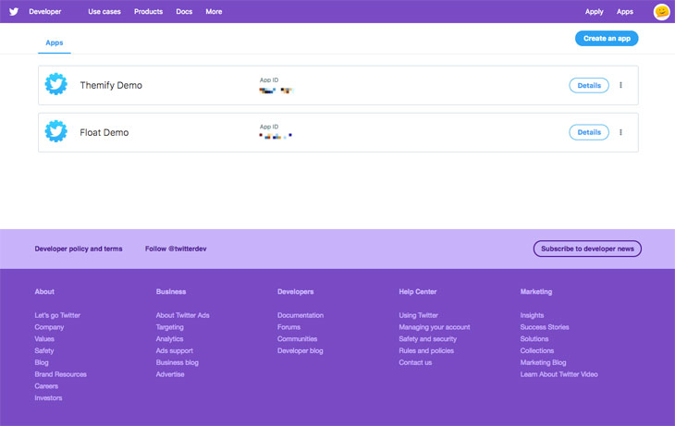Screen dimensions: 675x426
Task: Open About Twitter Ads footer link
Action: pyautogui.click(x=182, y=315)
